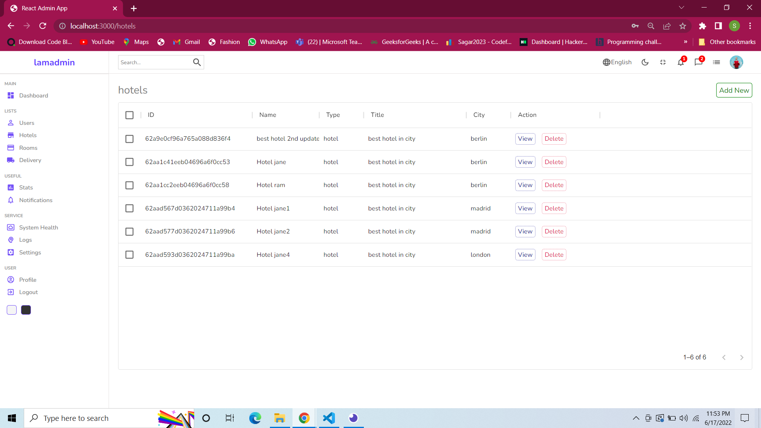Open the Settings entry in the sidebar

30,252
